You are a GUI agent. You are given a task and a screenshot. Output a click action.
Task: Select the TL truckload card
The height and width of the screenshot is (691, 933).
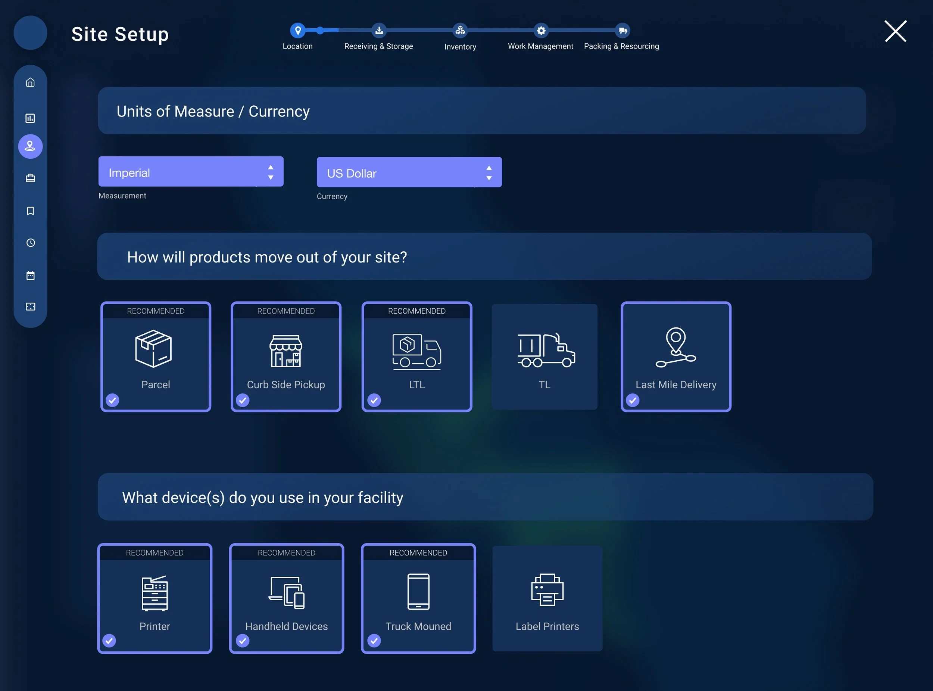tap(544, 357)
